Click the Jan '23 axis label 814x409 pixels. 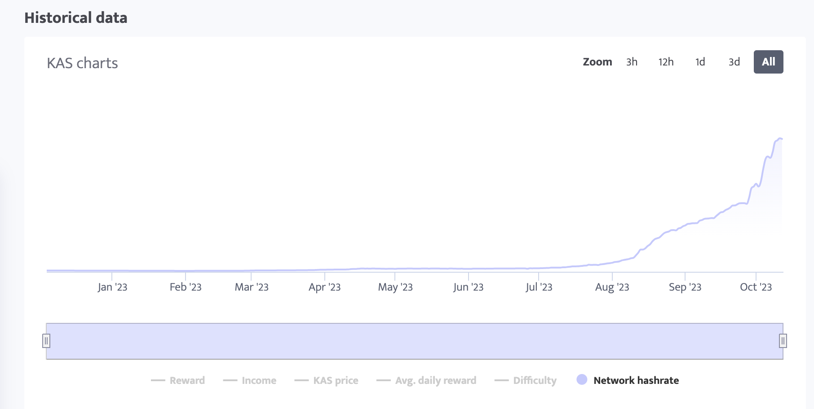pos(112,287)
